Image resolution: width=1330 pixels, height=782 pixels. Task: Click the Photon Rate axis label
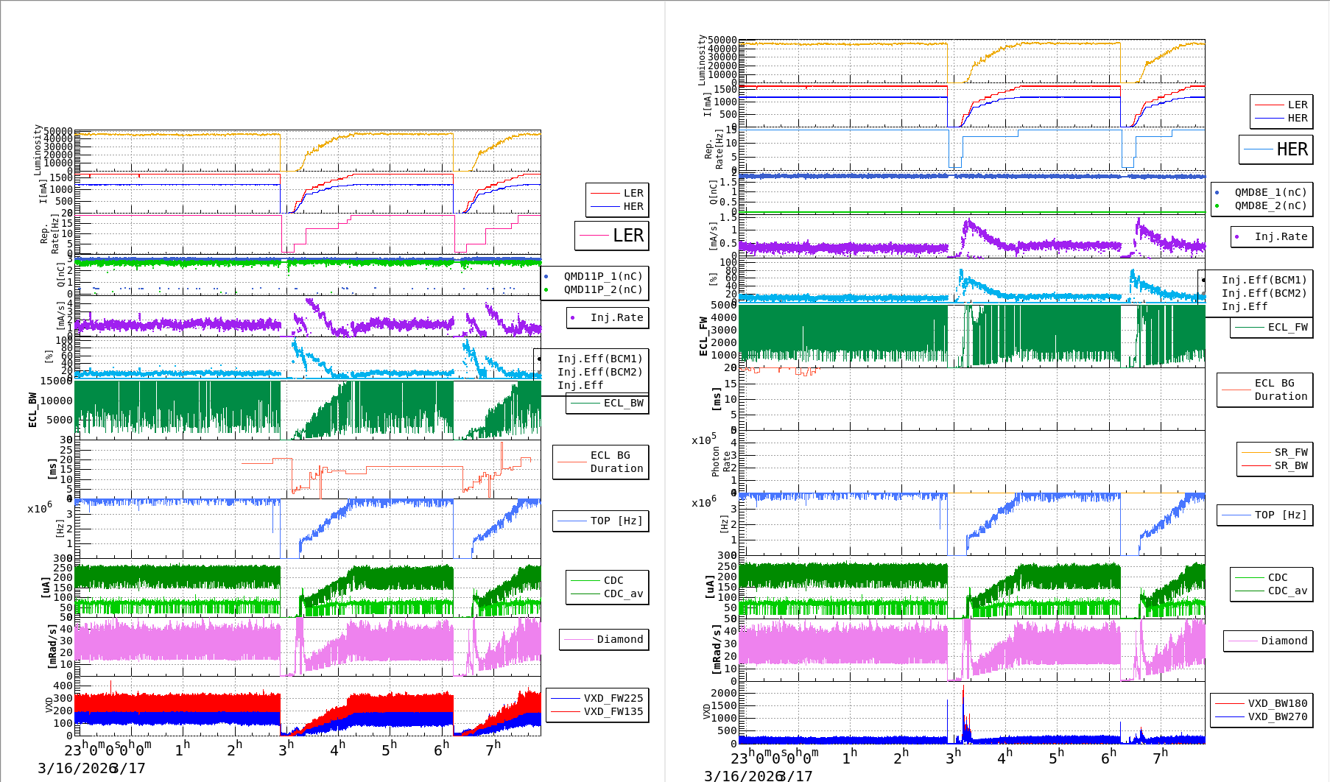720,462
